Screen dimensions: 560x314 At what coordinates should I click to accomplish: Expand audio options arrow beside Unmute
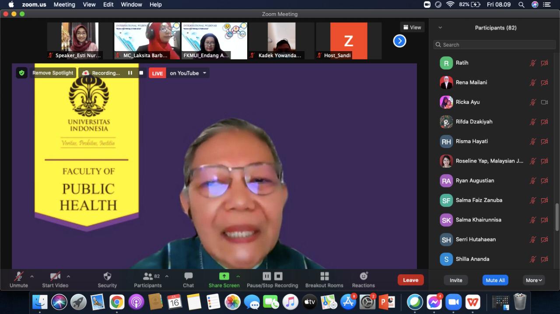(32, 276)
